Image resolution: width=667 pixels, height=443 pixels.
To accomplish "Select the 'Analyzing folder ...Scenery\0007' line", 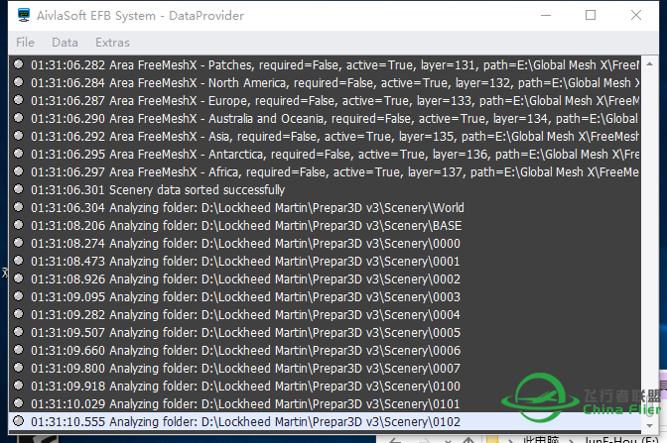I will (x=325, y=369).
